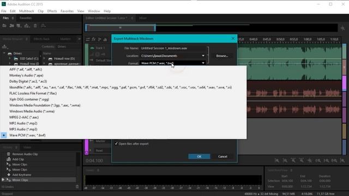The height and width of the screenshot is (196, 349).
Task: Show the EQ controls in editor toolbar
Action: click(x=105, y=39)
